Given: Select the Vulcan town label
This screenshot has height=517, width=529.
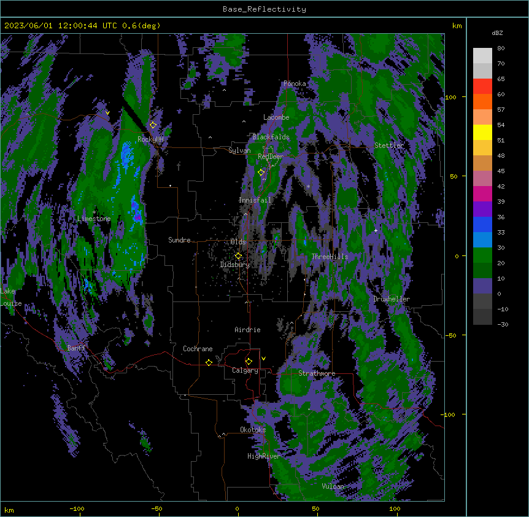Looking at the screenshot, I should pyautogui.click(x=333, y=486).
